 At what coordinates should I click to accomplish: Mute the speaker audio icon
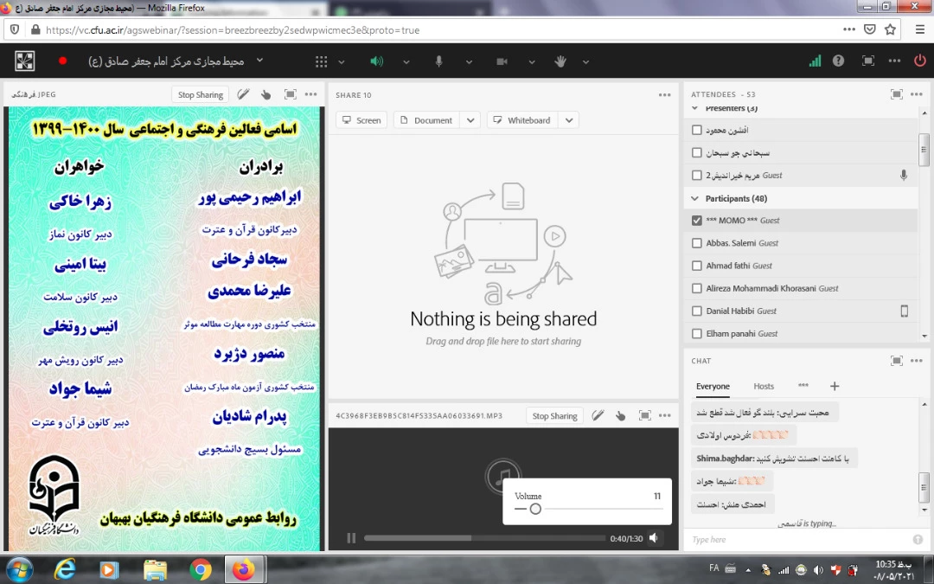[x=376, y=61]
